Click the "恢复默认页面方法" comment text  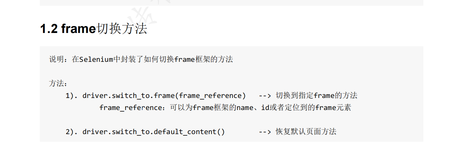pyautogui.click(x=306, y=132)
